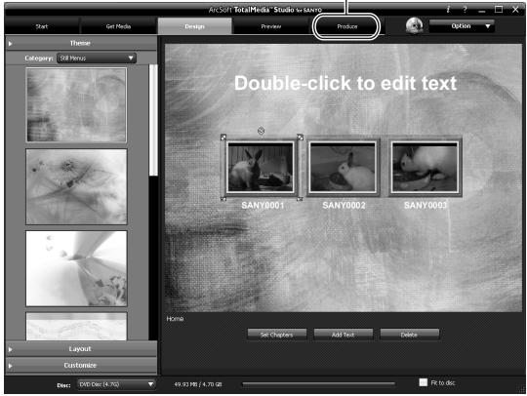
Task: Expand the Layout panel section
Action: pyautogui.click(x=81, y=349)
